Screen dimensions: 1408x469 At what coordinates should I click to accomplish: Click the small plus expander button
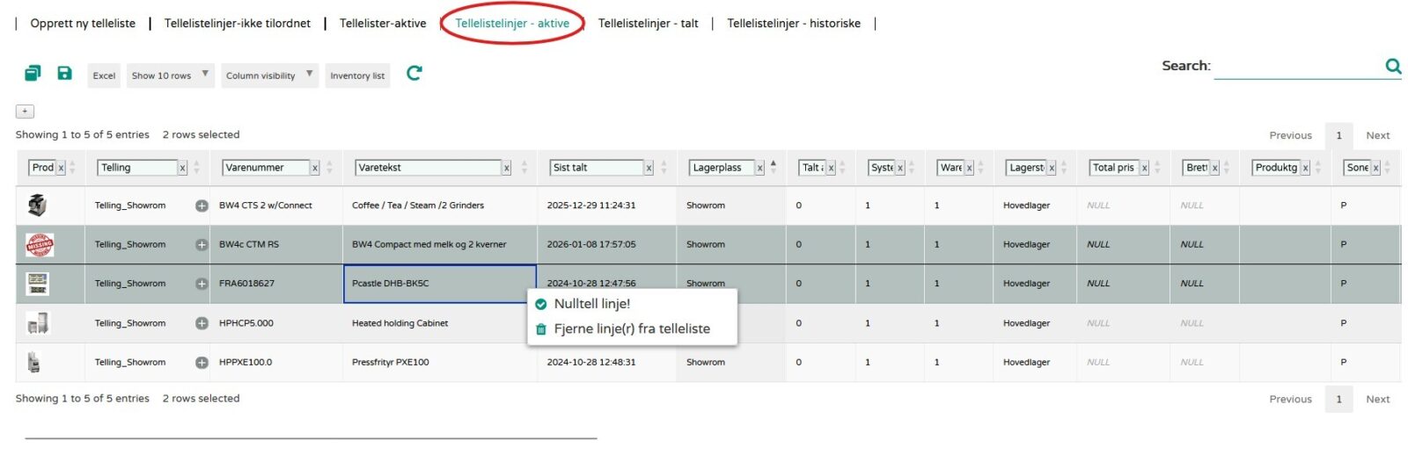click(25, 112)
